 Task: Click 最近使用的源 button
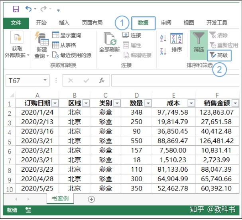click(72, 55)
